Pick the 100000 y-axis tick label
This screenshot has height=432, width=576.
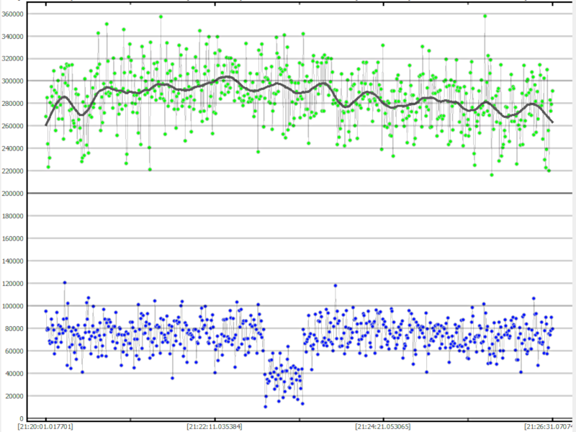(x=13, y=306)
